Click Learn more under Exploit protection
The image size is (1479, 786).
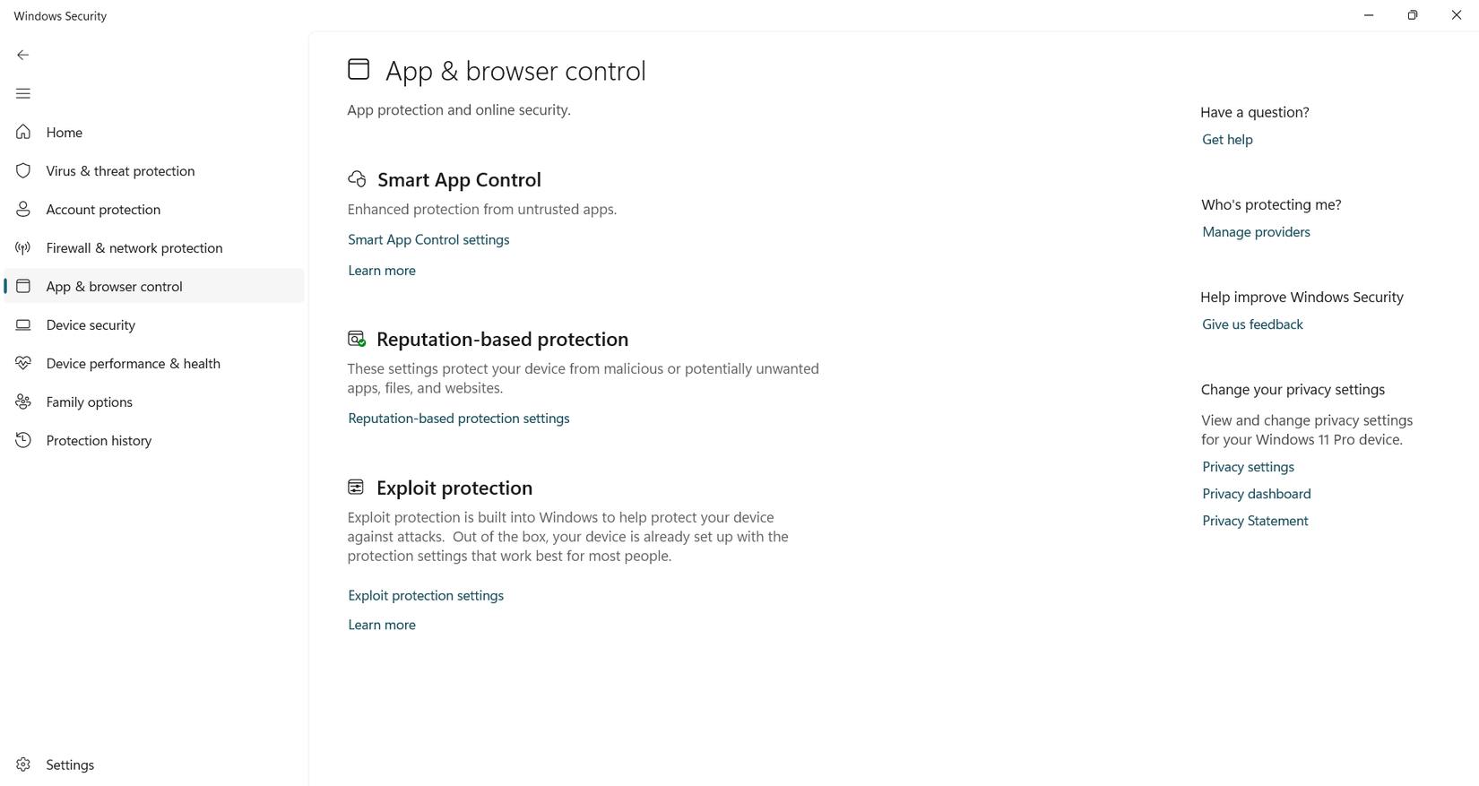382,626
